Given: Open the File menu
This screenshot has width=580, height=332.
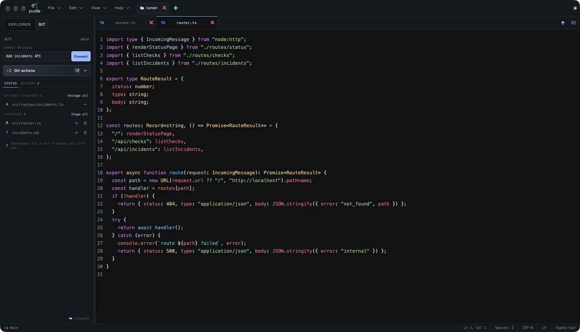Looking at the screenshot, I should click(54, 8).
